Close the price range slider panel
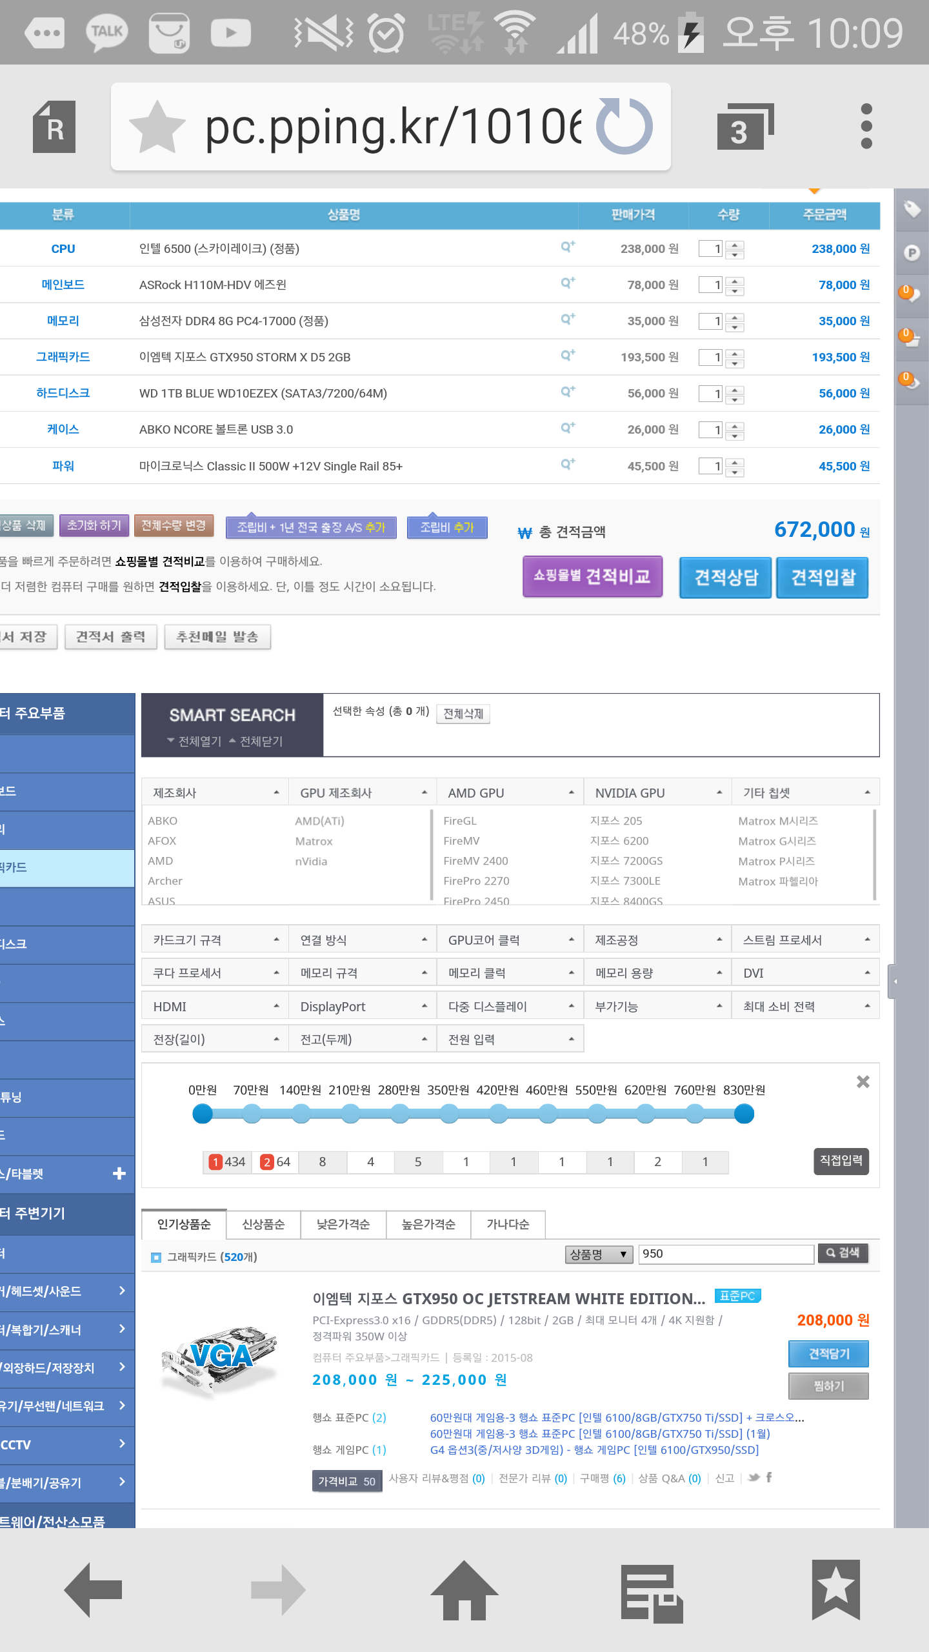This screenshot has height=1652, width=929. click(x=863, y=1082)
